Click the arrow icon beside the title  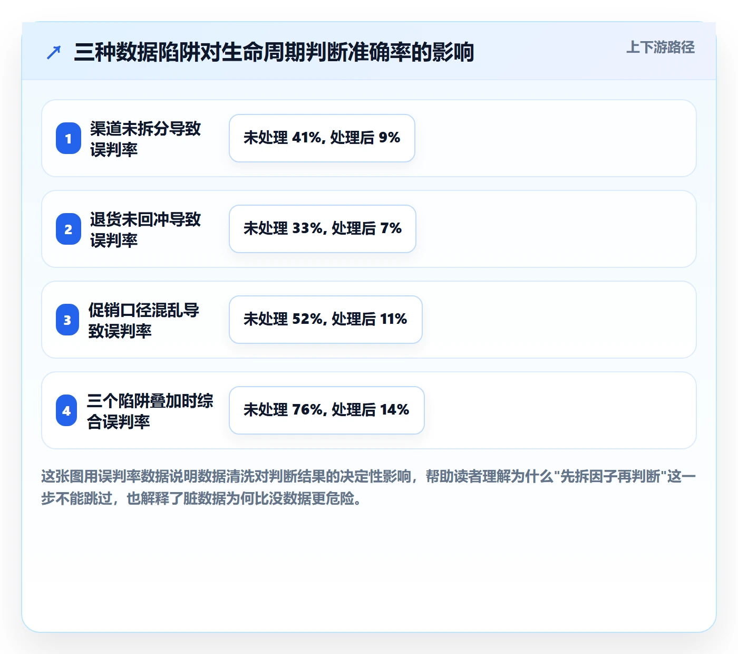(x=54, y=52)
